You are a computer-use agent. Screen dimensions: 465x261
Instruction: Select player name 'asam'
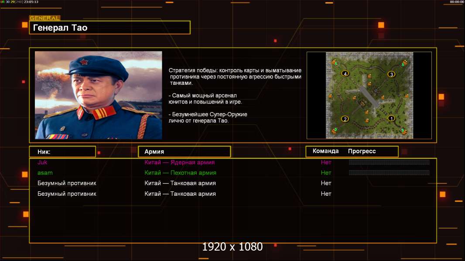click(x=45, y=173)
